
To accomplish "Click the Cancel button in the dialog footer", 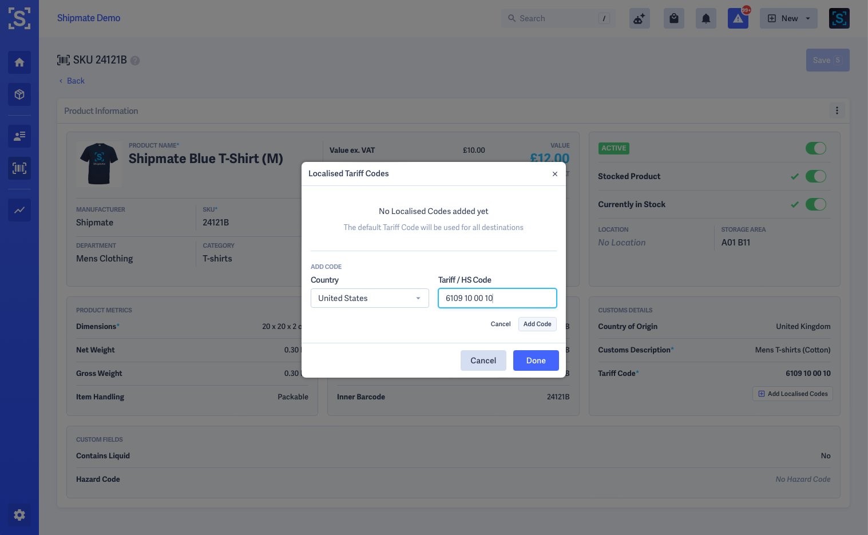I will 483,360.
